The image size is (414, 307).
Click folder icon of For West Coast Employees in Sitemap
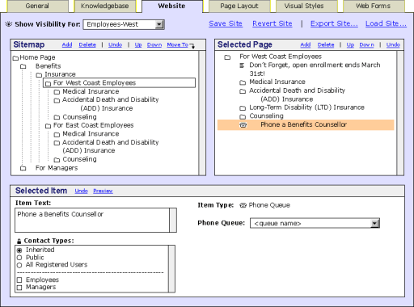[48, 83]
